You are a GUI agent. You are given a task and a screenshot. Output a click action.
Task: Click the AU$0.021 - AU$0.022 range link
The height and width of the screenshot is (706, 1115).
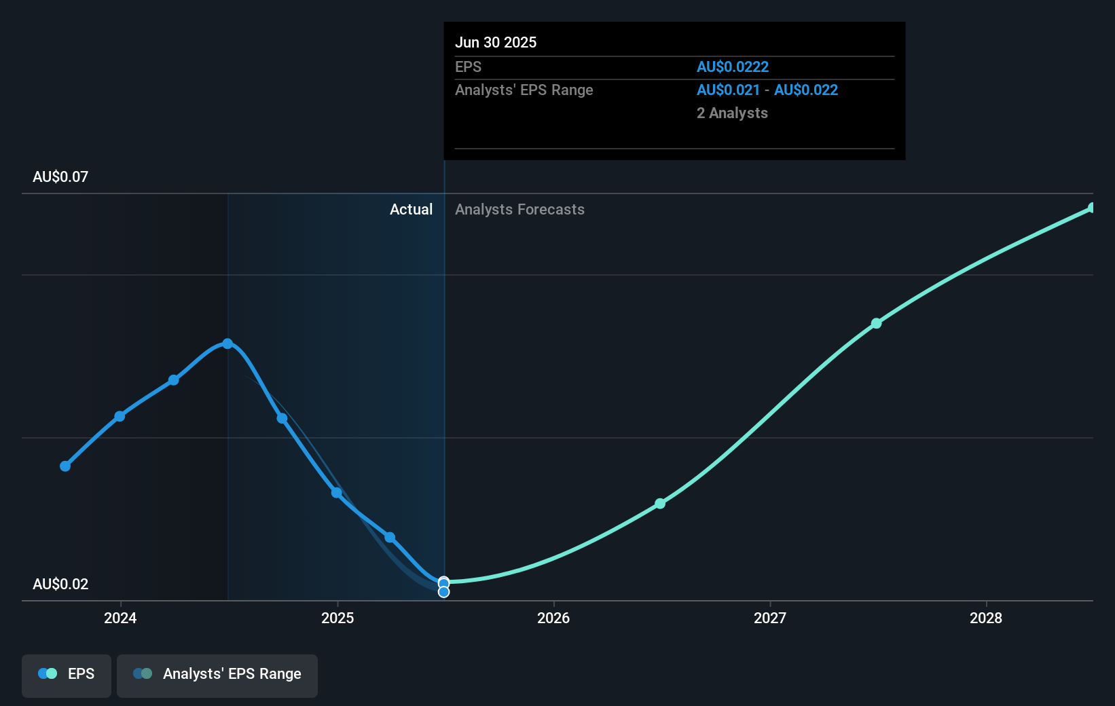(767, 90)
